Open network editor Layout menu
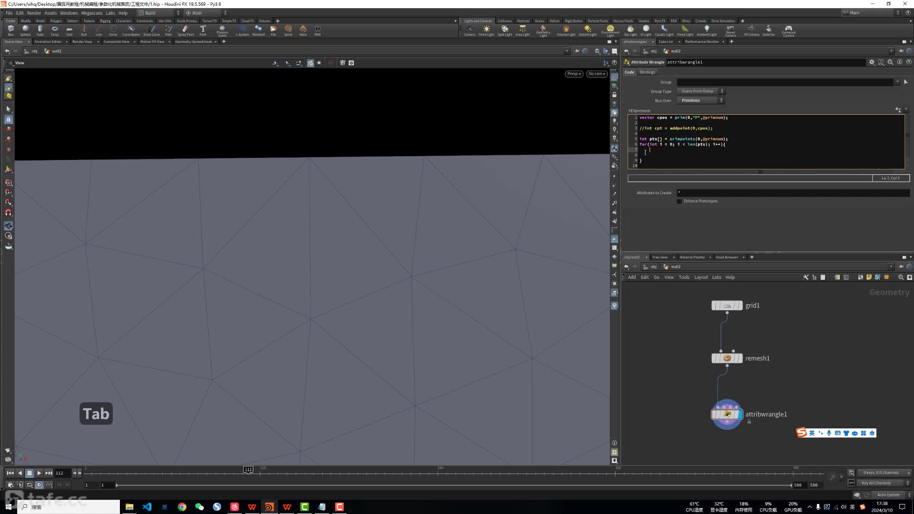Viewport: 914px width, 514px height. 701,277
